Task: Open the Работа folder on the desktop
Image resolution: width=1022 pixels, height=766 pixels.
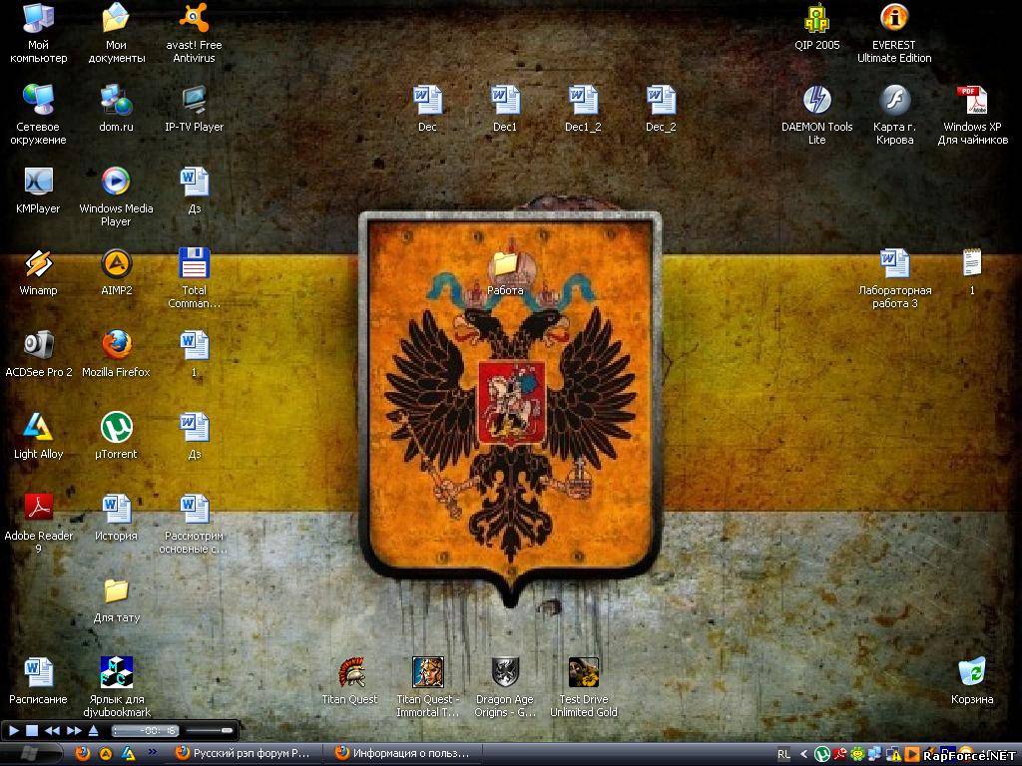Action: click(505, 273)
